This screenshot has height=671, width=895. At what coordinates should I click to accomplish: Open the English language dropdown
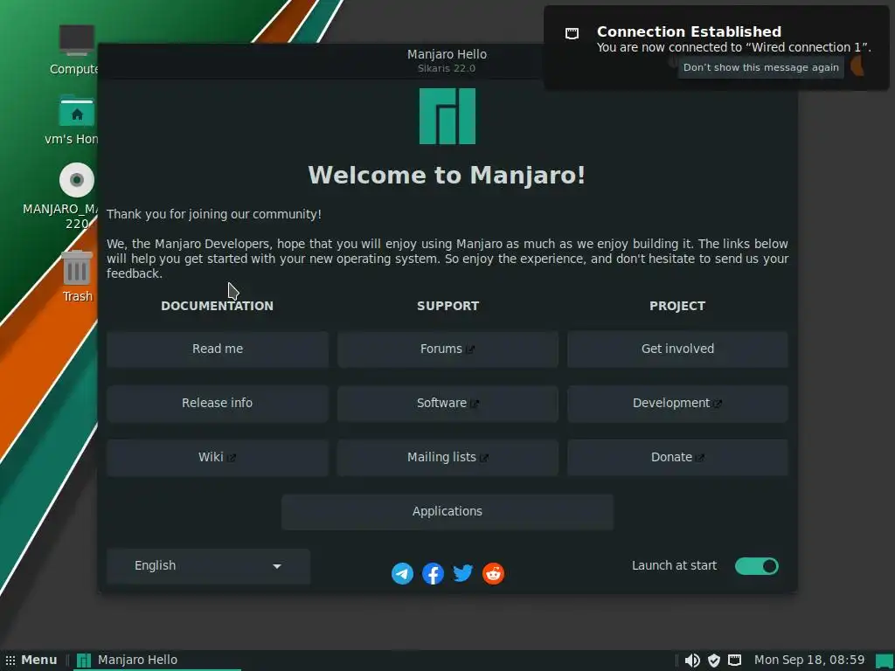pyautogui.click(x=208, y=566)
